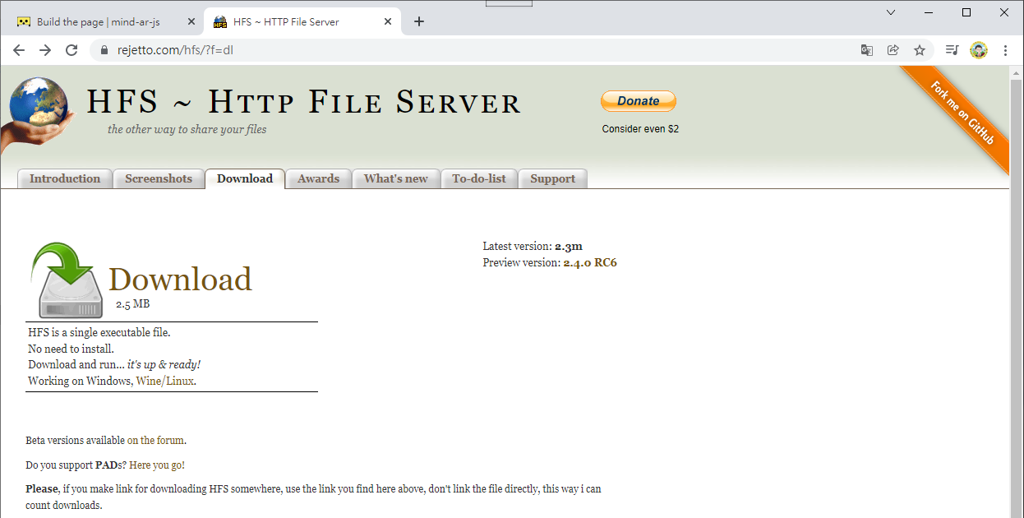Click 'the other way to share your files' tagline

[x=187, y=130]
